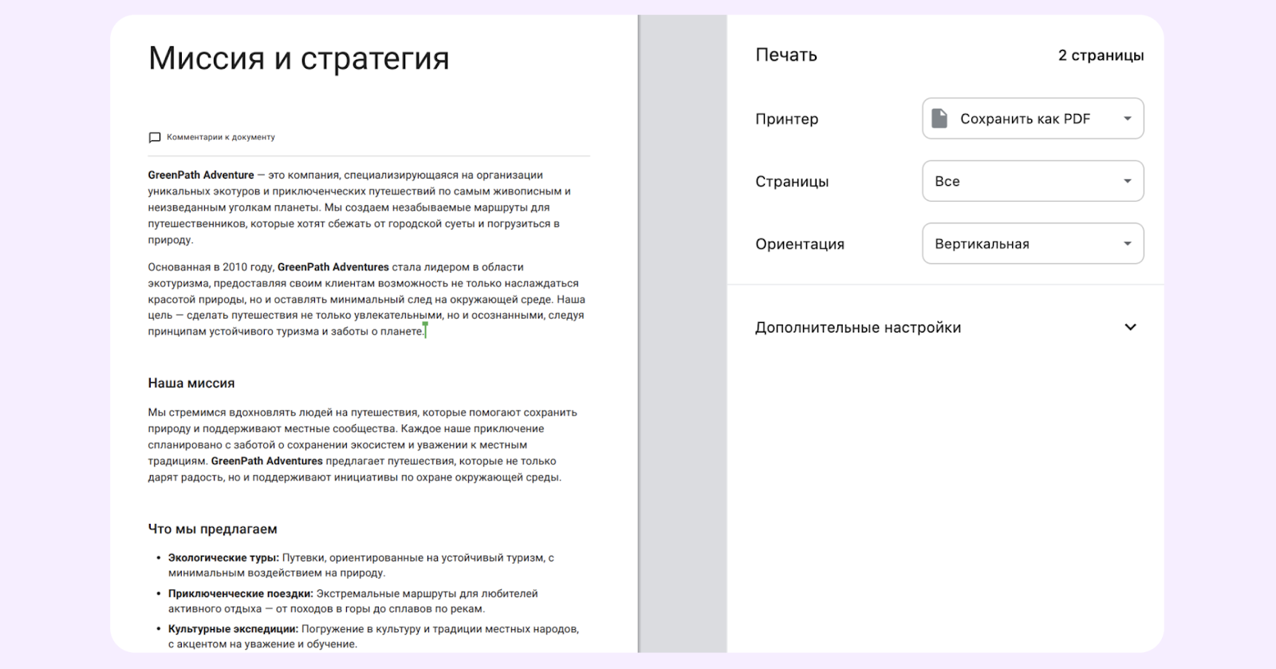Click the paragraph starting 'Основанная в 2010 году'
This screenshot has width=1276, height=669.
367,300
